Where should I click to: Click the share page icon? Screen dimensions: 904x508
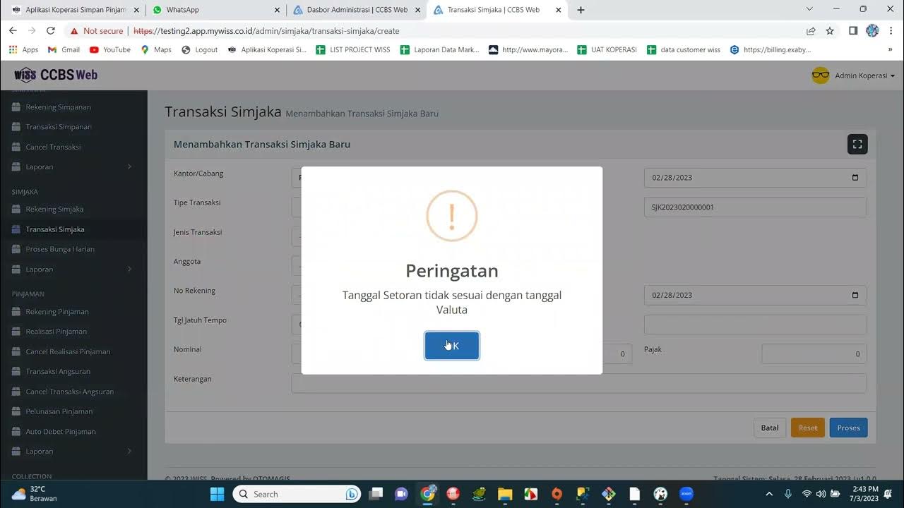[811, 31]
